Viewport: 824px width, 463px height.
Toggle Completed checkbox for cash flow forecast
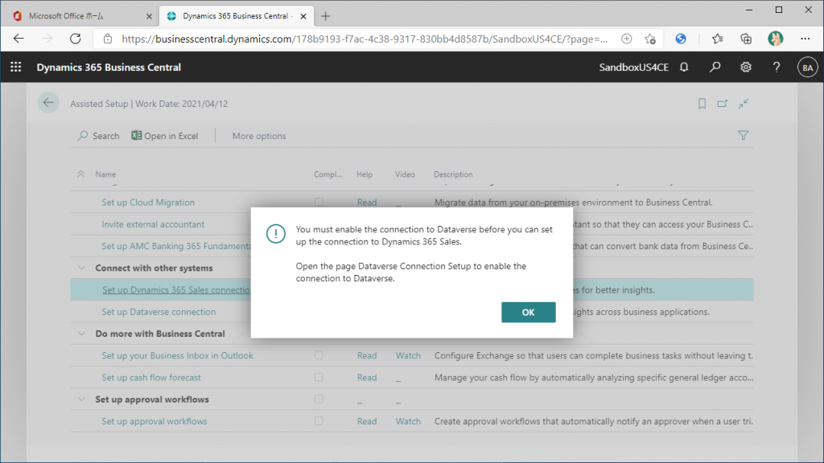click(x=319, y=378)
